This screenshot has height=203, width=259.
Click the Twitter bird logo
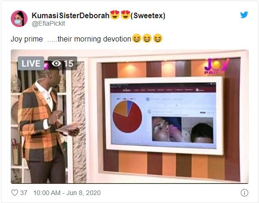tap(244, 15)
